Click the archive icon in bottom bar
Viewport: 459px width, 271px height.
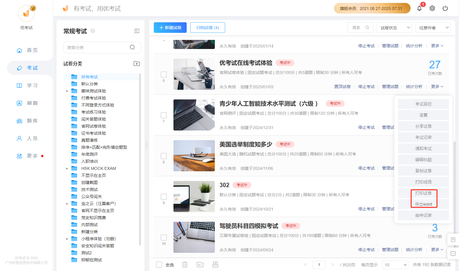pos(215,265)
